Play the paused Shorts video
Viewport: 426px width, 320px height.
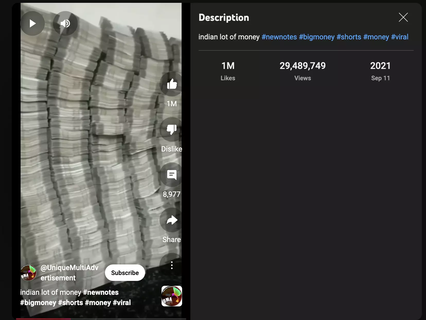(x=32, y=23)
